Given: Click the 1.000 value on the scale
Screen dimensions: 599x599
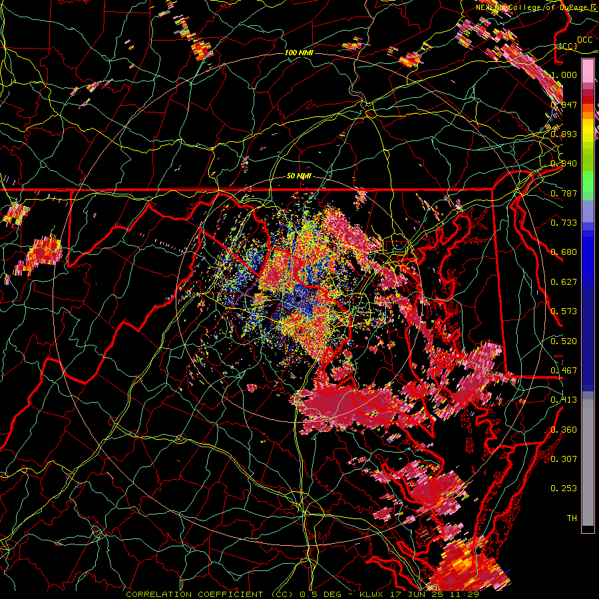Looking at the screenshot, I should 564,75.
